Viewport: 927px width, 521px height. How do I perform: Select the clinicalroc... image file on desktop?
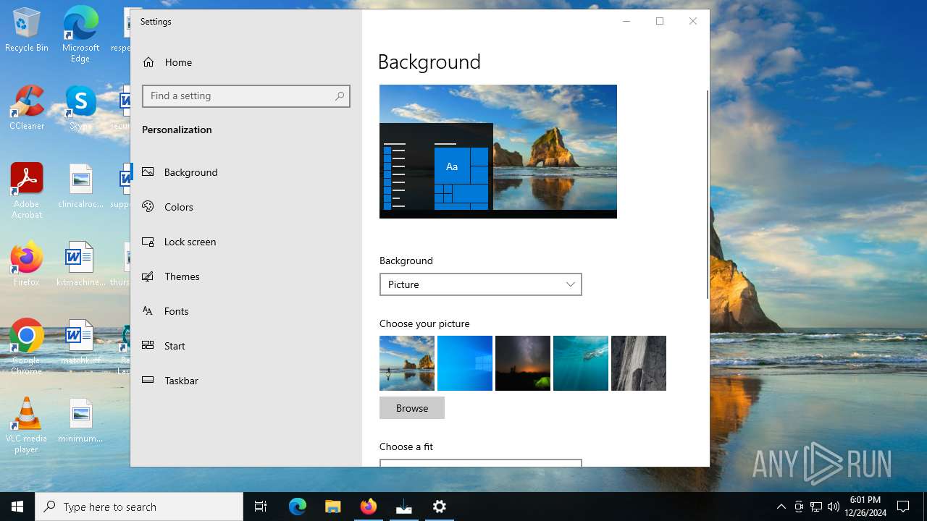click(x=80, y=187)
